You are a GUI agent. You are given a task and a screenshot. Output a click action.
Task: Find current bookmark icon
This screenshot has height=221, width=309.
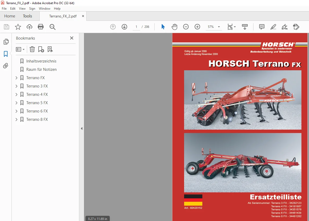(x=50, y=49)
